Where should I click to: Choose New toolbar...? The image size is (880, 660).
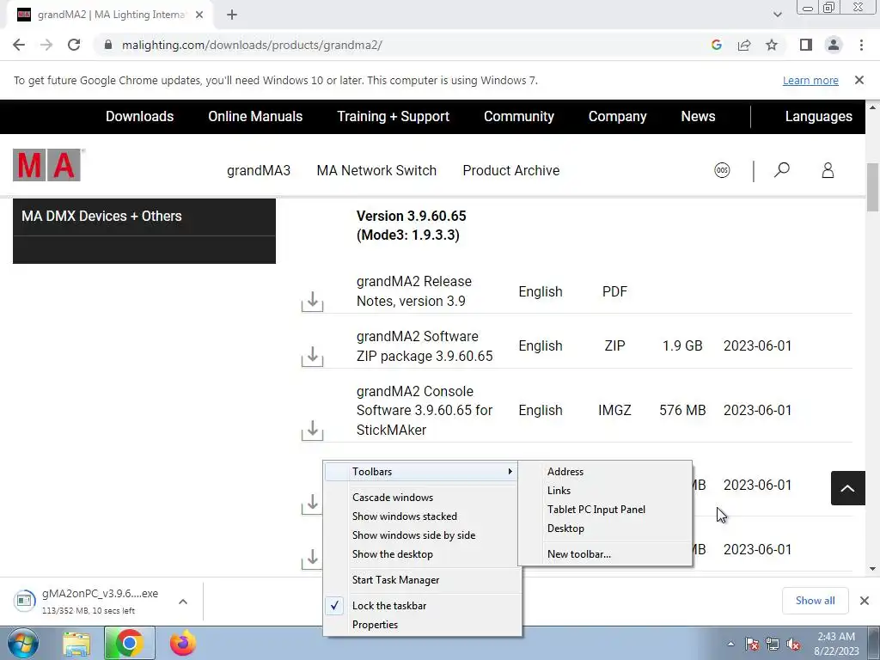click(x=605, y=554)
